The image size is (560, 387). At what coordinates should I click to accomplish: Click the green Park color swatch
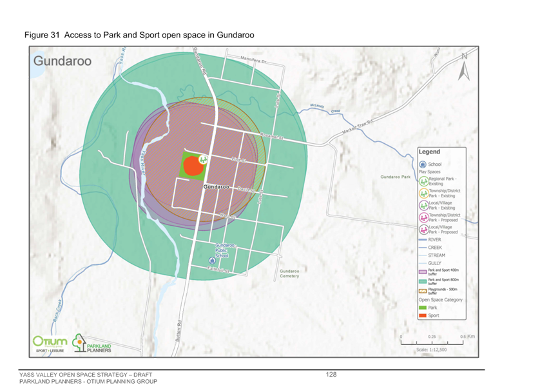coord(423,308)
